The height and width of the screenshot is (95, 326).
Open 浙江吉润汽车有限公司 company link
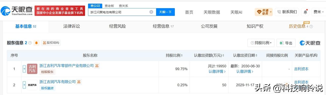point(58,82)
